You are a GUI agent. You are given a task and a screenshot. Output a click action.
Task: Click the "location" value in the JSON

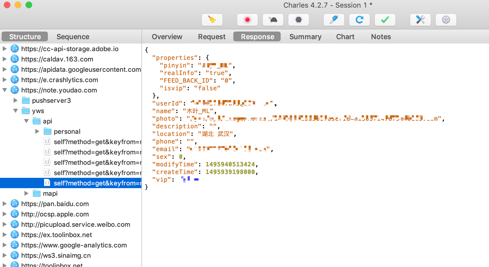pos(215,134)
